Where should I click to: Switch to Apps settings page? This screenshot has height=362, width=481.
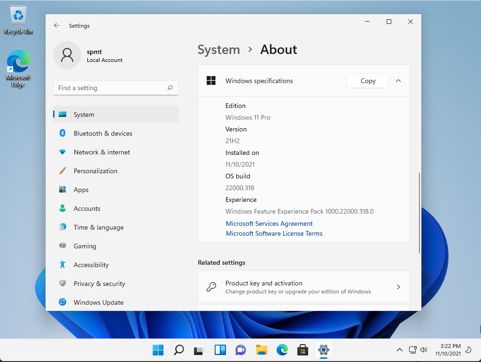point(116,189)
